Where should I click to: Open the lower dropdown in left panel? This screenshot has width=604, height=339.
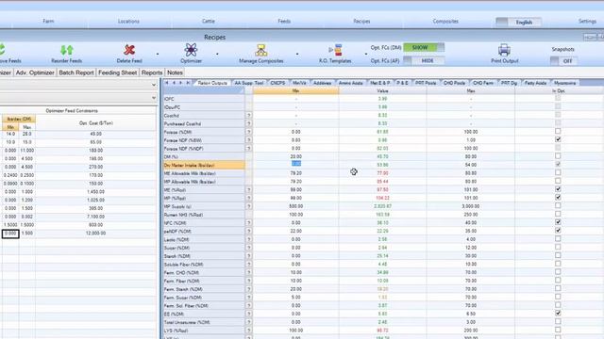(x=154, y=98)
